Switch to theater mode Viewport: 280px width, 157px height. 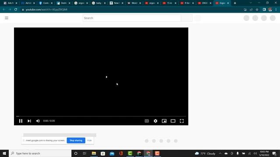[x=173, y=121]
